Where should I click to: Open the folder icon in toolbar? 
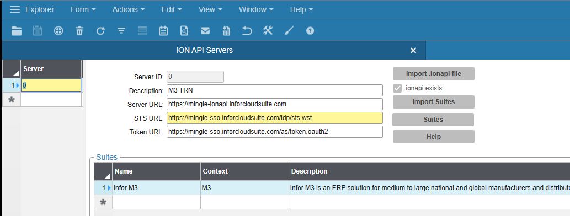(x=17, y=31)
